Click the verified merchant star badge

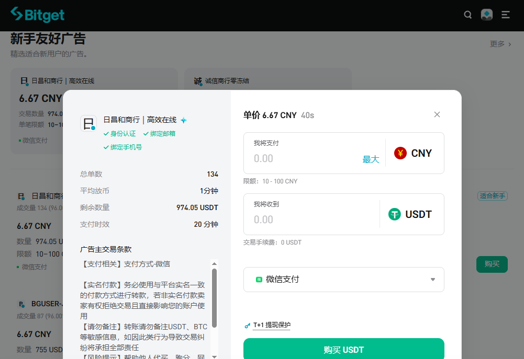click(x=184, y=120)
